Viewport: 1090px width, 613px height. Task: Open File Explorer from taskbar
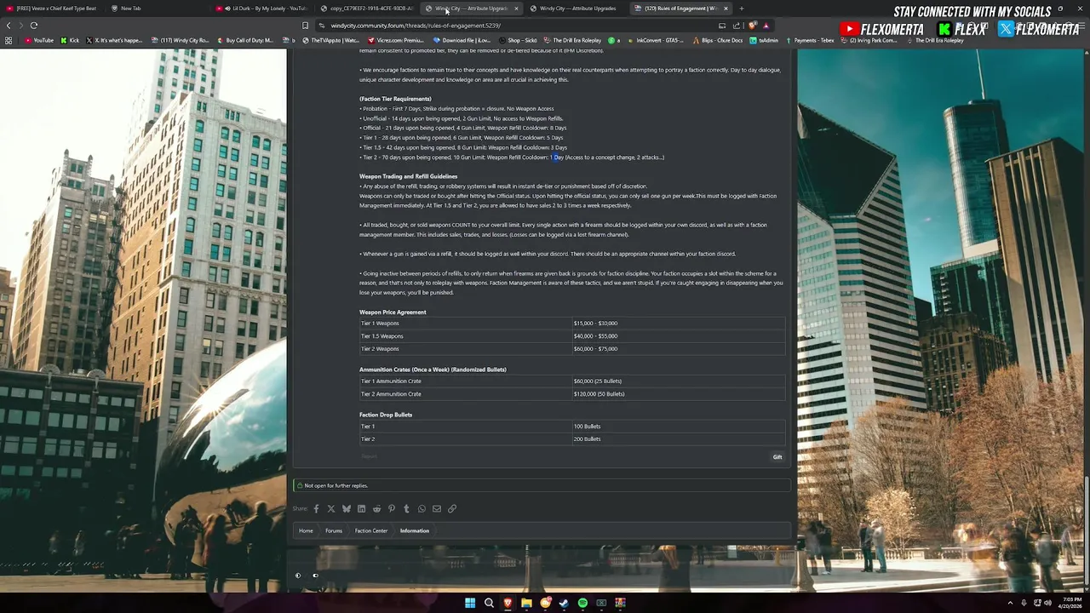526,603
